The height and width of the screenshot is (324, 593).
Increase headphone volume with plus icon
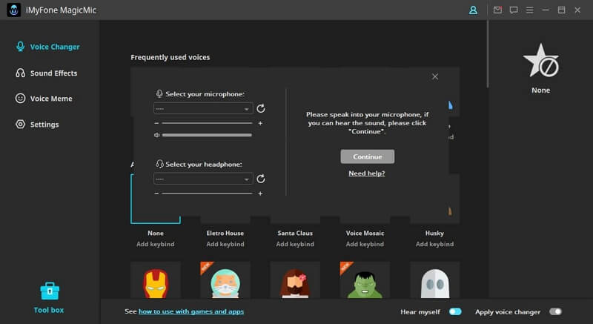coord(260,194)
